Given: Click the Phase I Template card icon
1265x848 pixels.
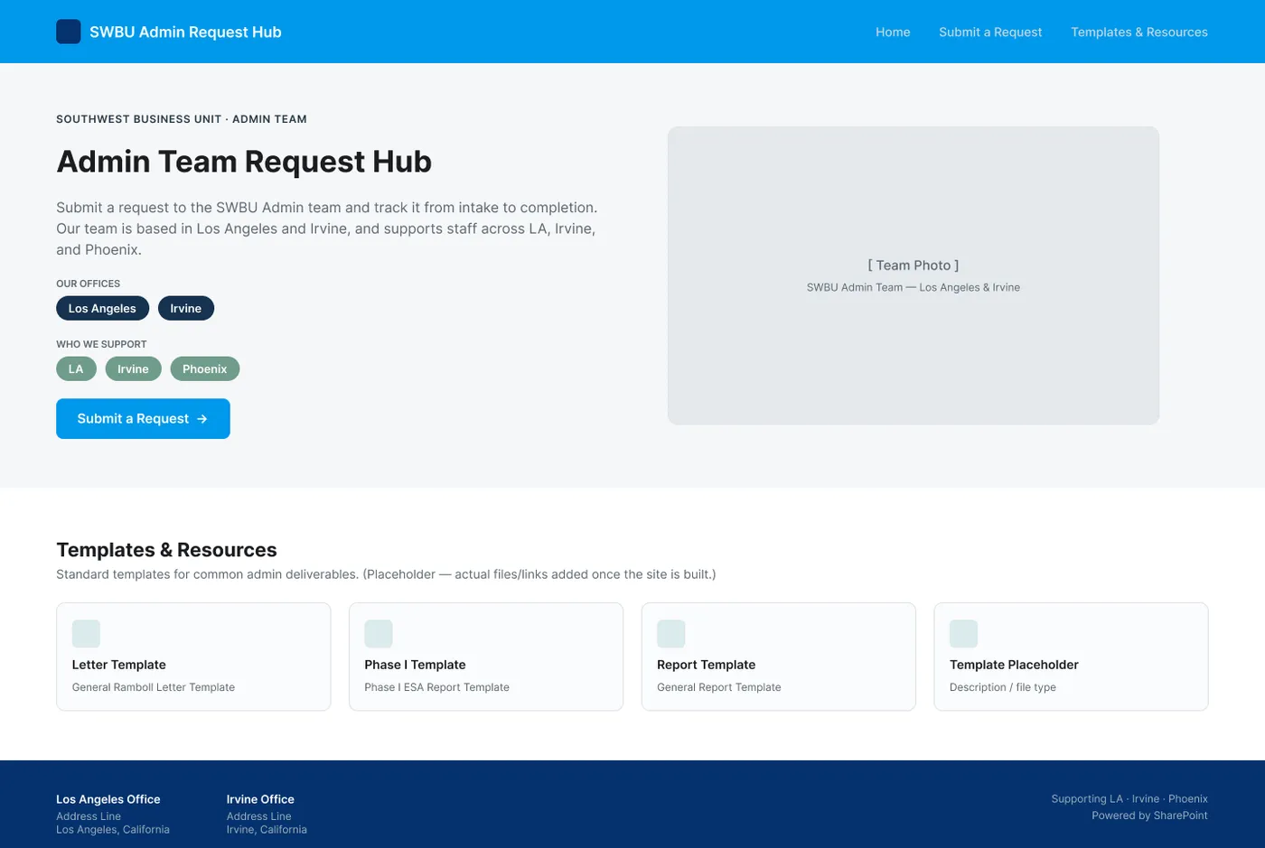Looking at the screenshot, I should click(379, 633).
